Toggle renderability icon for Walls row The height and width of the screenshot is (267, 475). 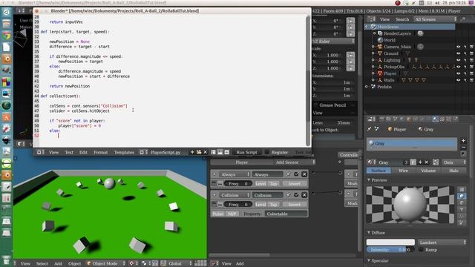[471, 80]
